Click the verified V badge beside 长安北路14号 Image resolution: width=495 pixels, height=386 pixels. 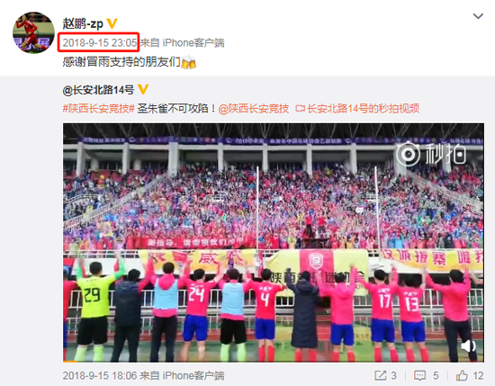143,89
